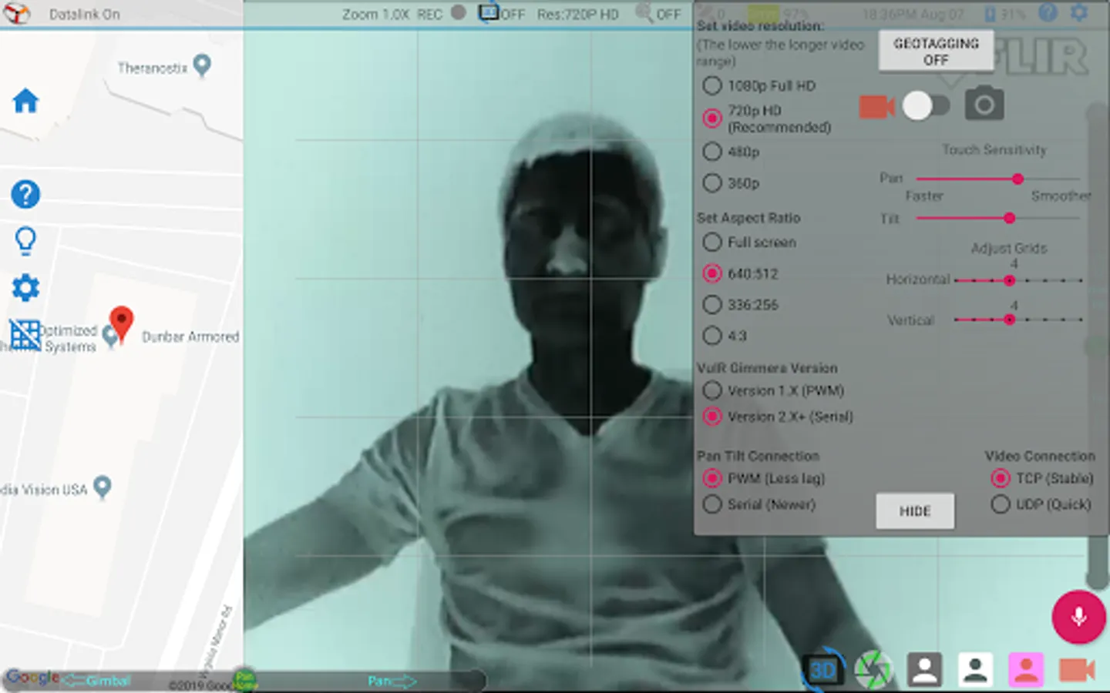The height and width of the screenshot is (693, 1110).
Task: Tap the GEOTAGGING OFF button
Action: coord(936,51)
